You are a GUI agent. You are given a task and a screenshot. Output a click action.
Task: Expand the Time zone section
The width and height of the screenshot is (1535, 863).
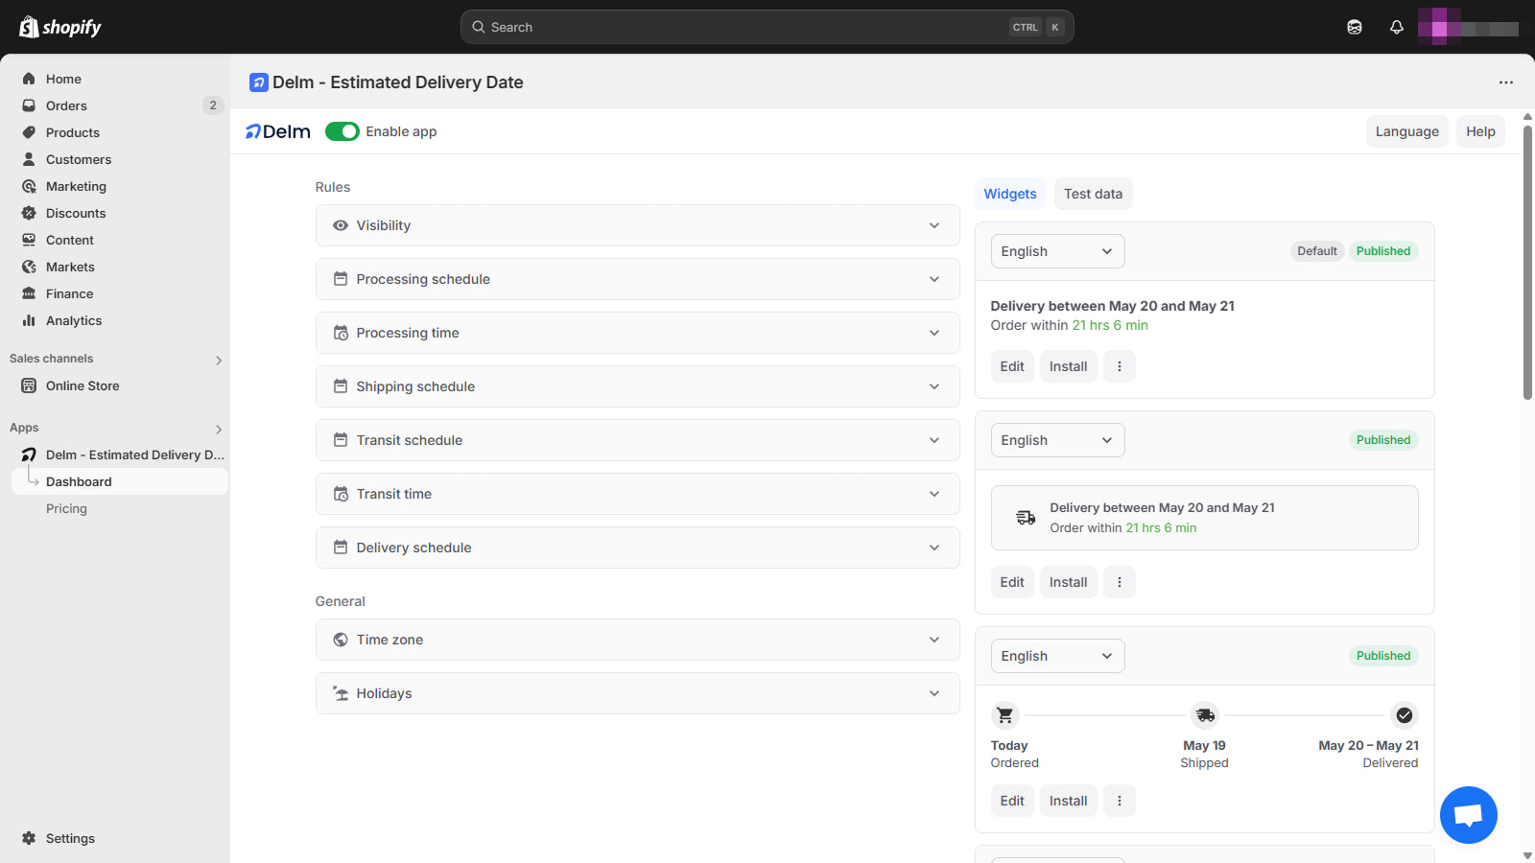click(637, 640)
